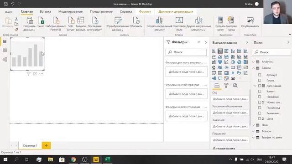The width and height of the screenshot is (292, 164).
Task: Open the Файл menu
Action: [9, 12]
